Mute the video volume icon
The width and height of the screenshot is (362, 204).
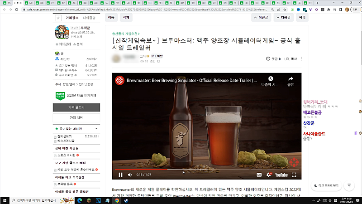(x=130, y=175)
